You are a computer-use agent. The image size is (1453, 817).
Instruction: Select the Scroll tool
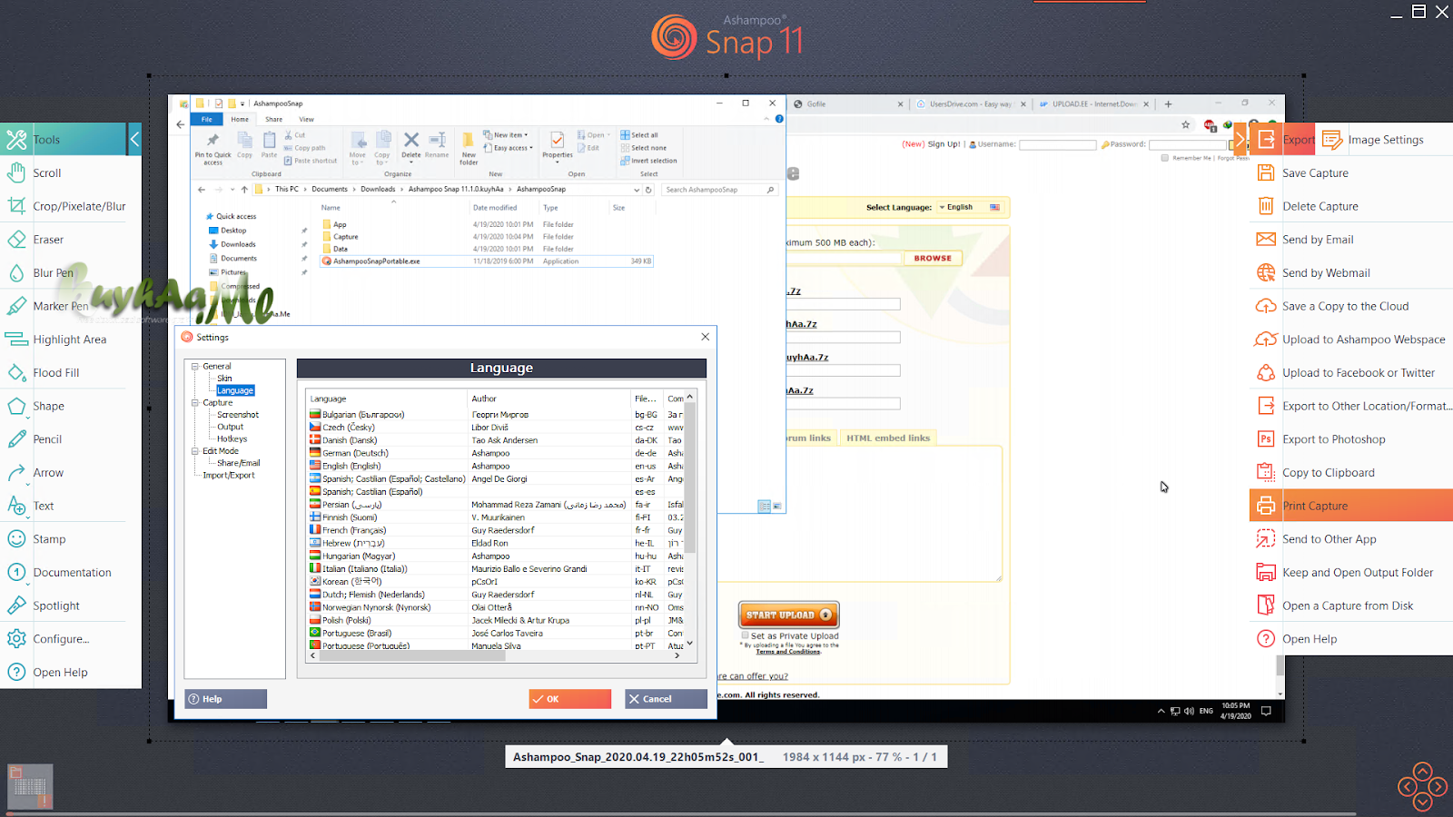pos(71,172)
